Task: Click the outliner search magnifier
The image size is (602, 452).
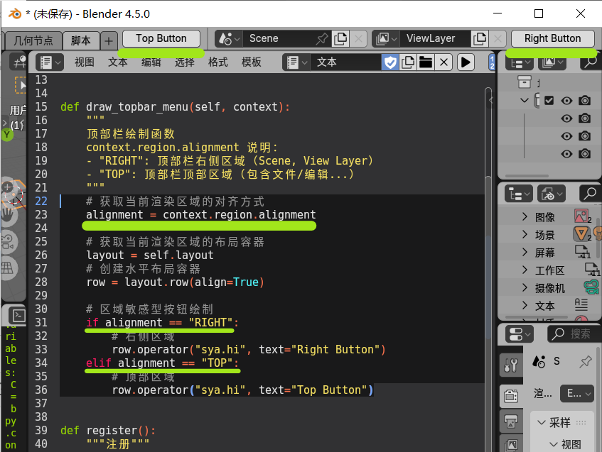Action: click(x=590, y=62)
